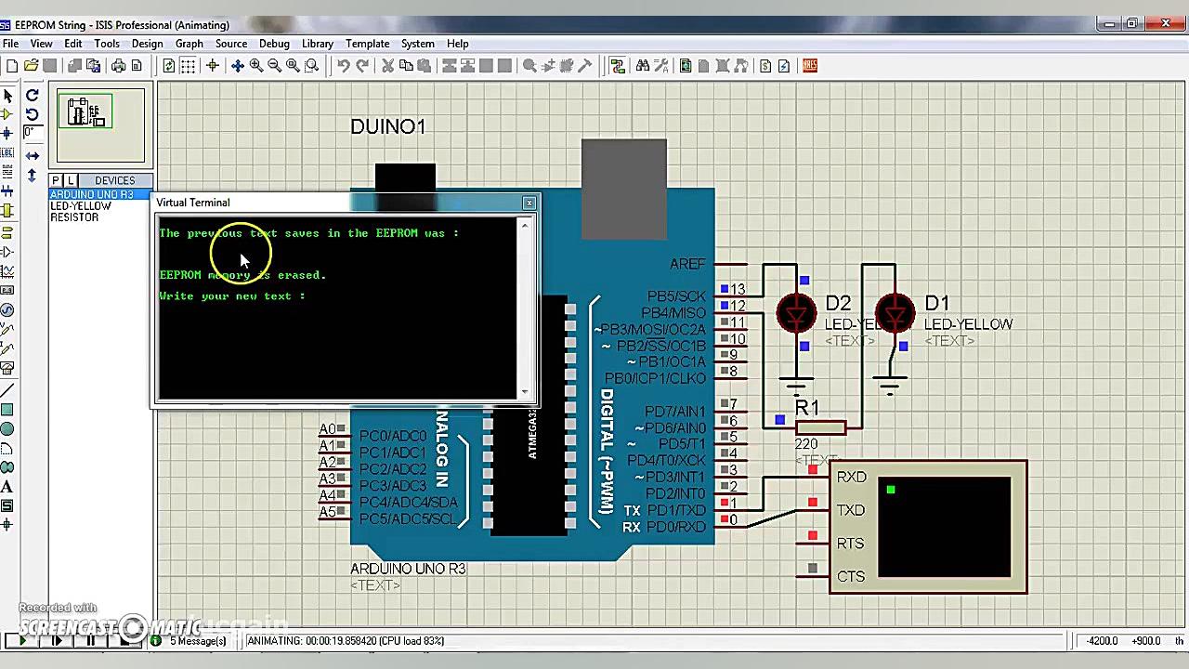The height and width of the screenshot is (669, 1189).
Task: Select the component mode tool
Action: (x=10, y=115)
